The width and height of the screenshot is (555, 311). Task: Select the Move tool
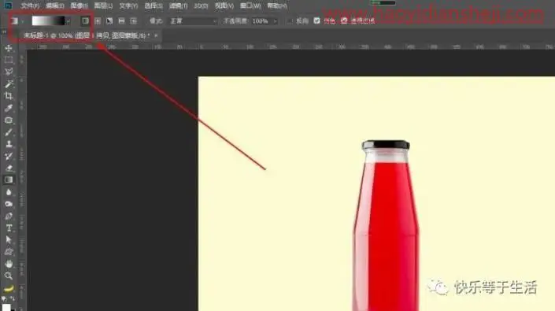pos(9,48)
